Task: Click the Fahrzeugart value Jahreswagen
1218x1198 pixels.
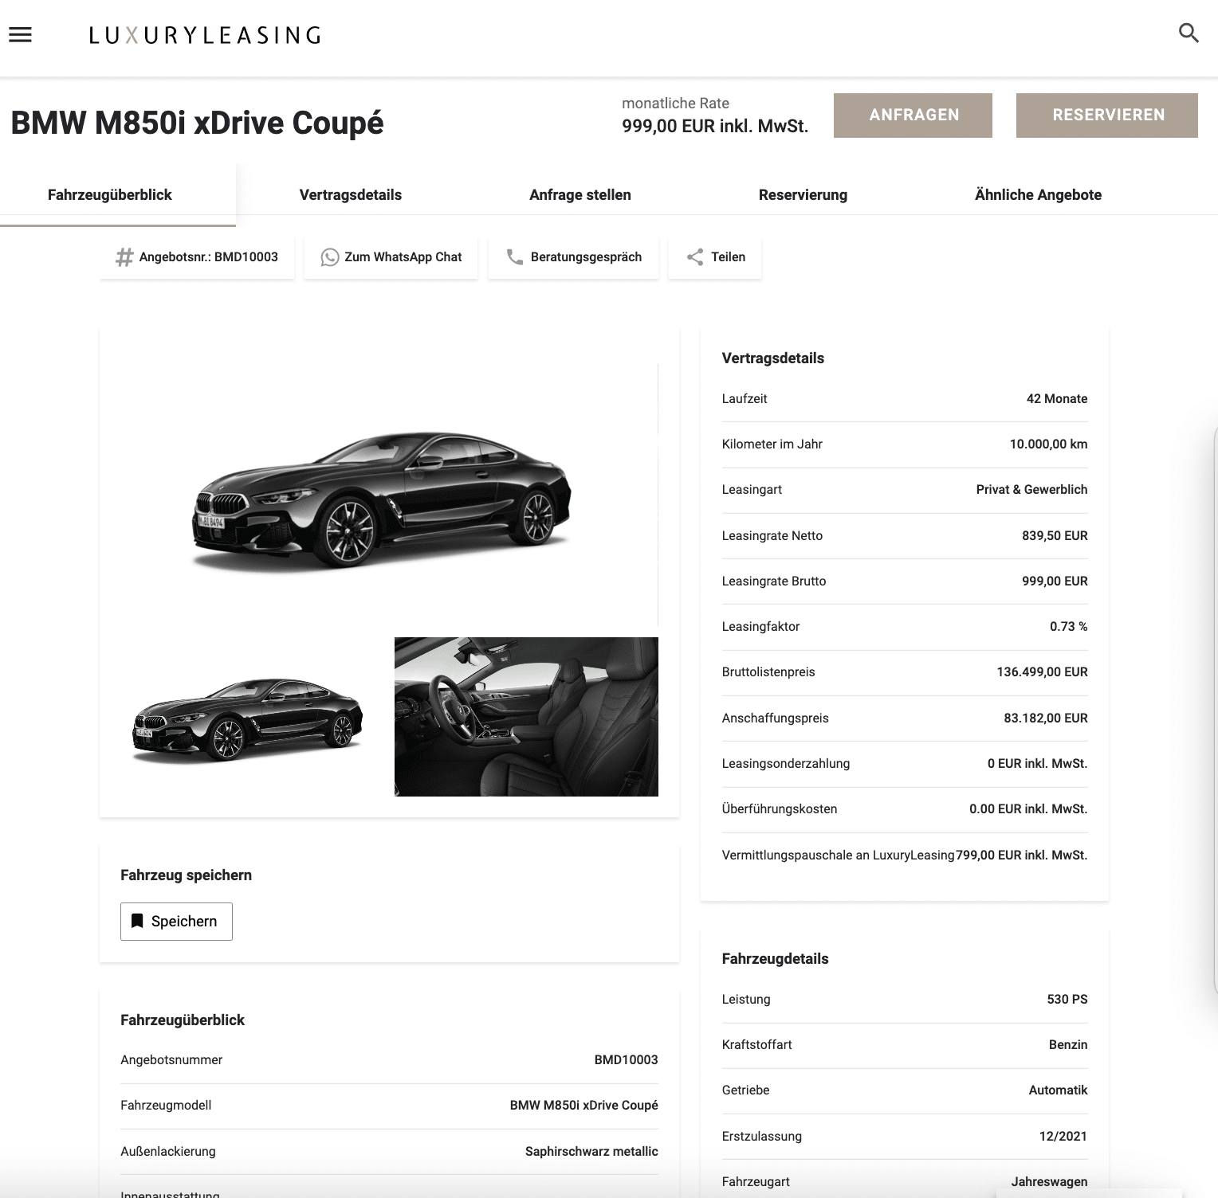Action: point(1049,1182)
